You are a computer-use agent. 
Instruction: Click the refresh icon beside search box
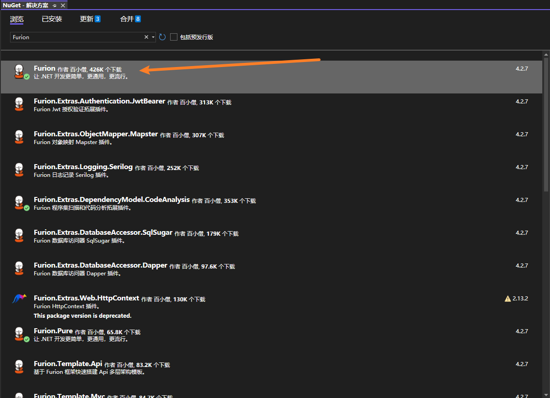click(162, 37)
